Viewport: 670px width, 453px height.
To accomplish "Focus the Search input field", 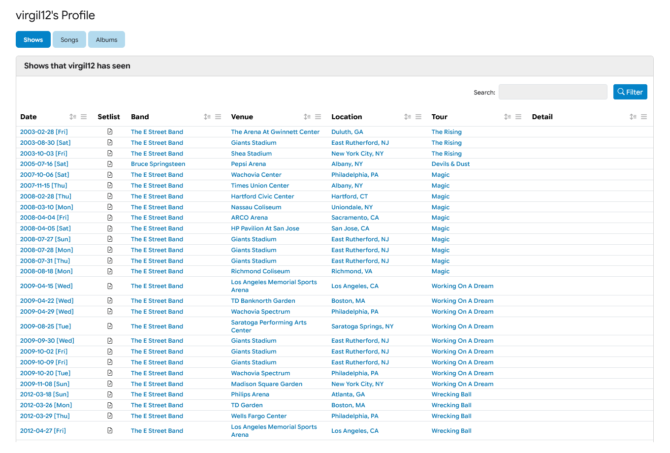I will coord(552,92).
